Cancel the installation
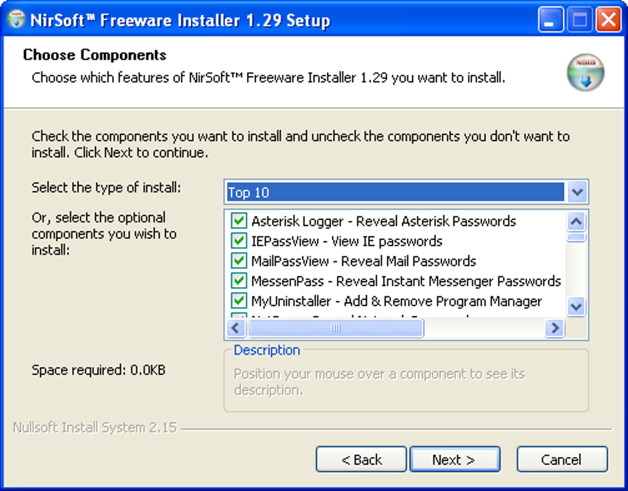The width and height of the screenshot is (628, 491). click(562, 460)
